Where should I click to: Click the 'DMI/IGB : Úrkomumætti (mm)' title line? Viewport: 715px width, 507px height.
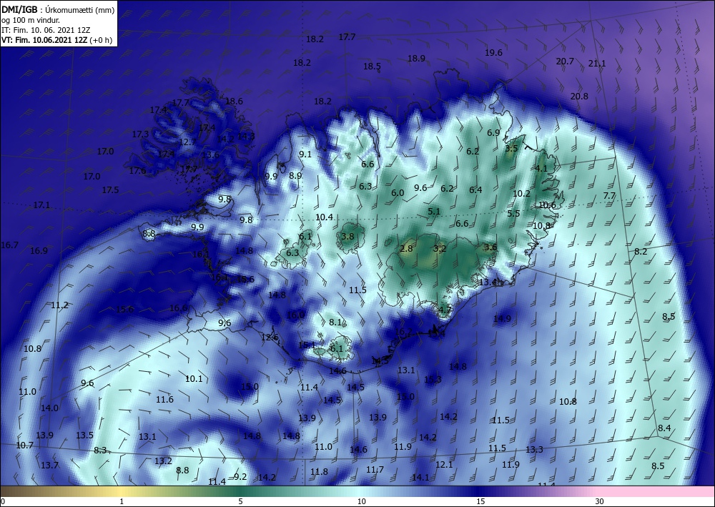[58, 9]
